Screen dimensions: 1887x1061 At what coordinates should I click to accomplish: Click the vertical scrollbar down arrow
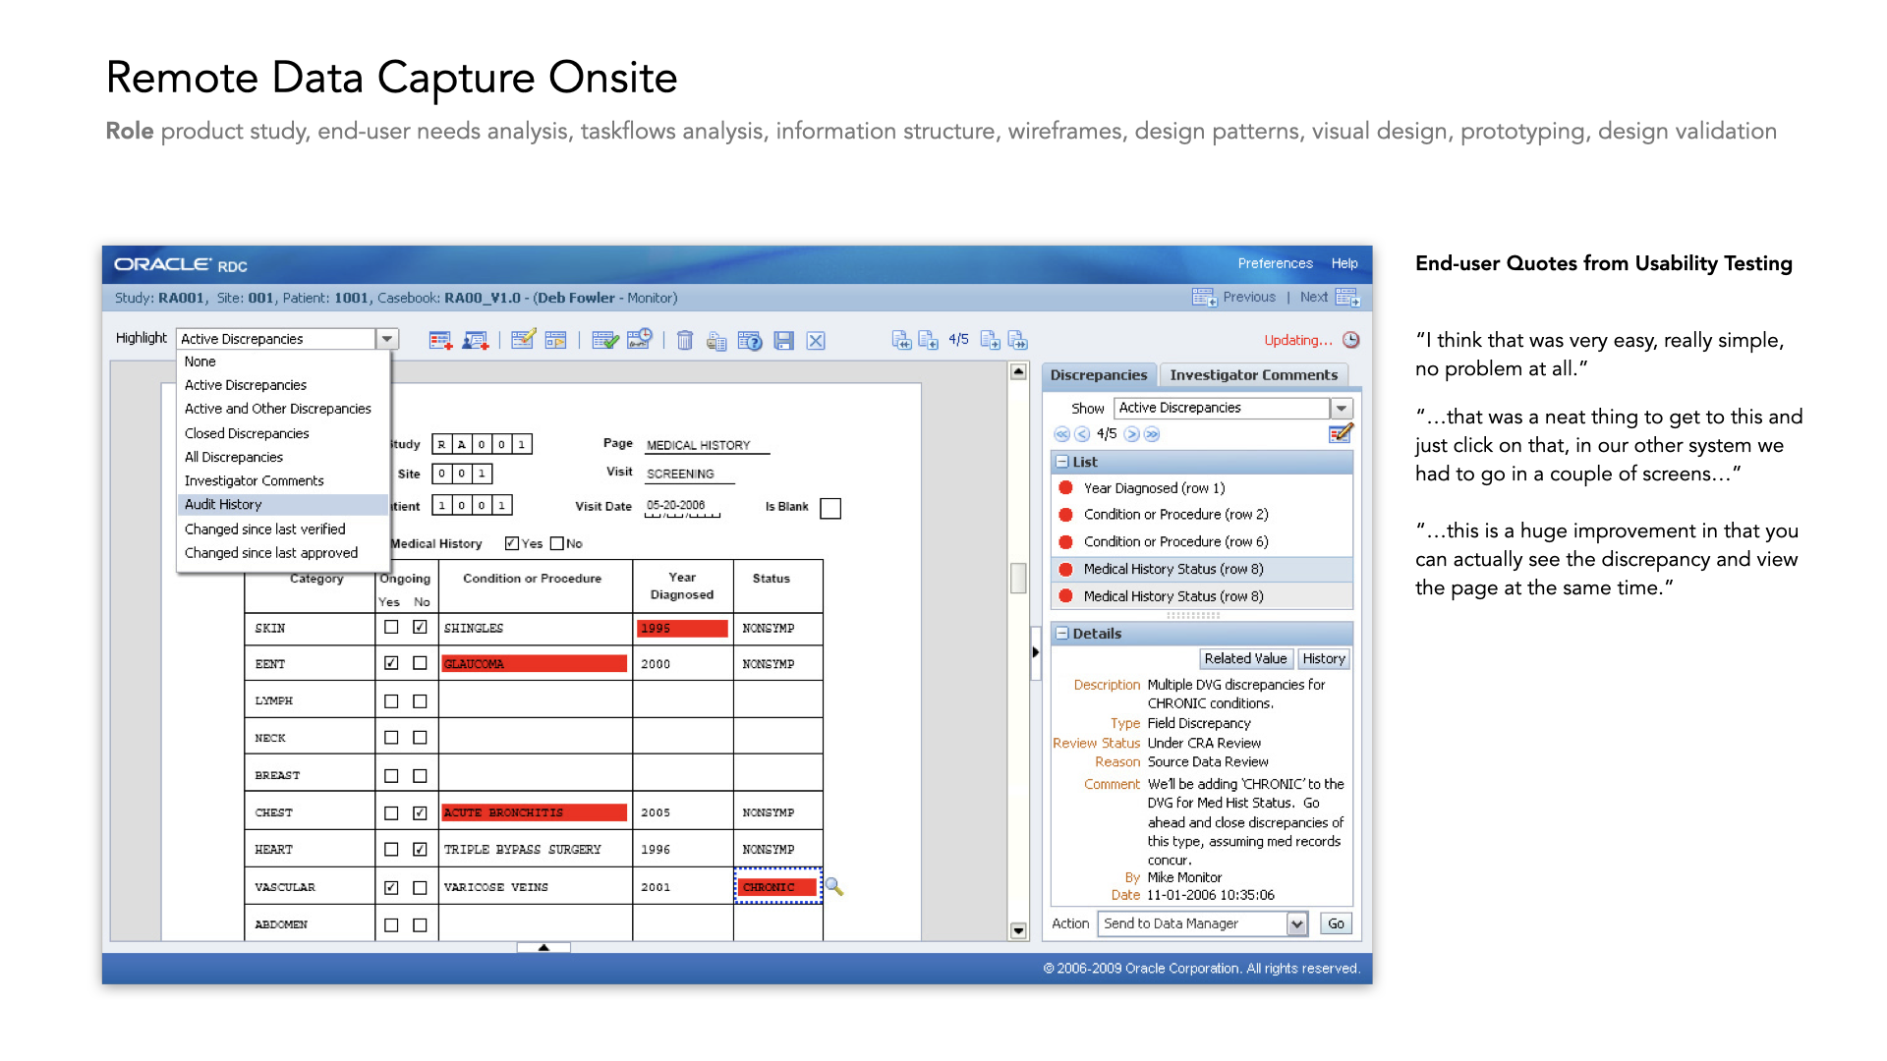point(1018,930)
